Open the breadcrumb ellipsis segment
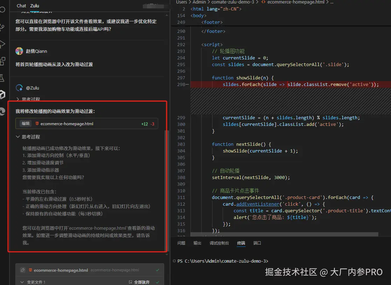Screen dimensions: 391x285 point(331,2)
